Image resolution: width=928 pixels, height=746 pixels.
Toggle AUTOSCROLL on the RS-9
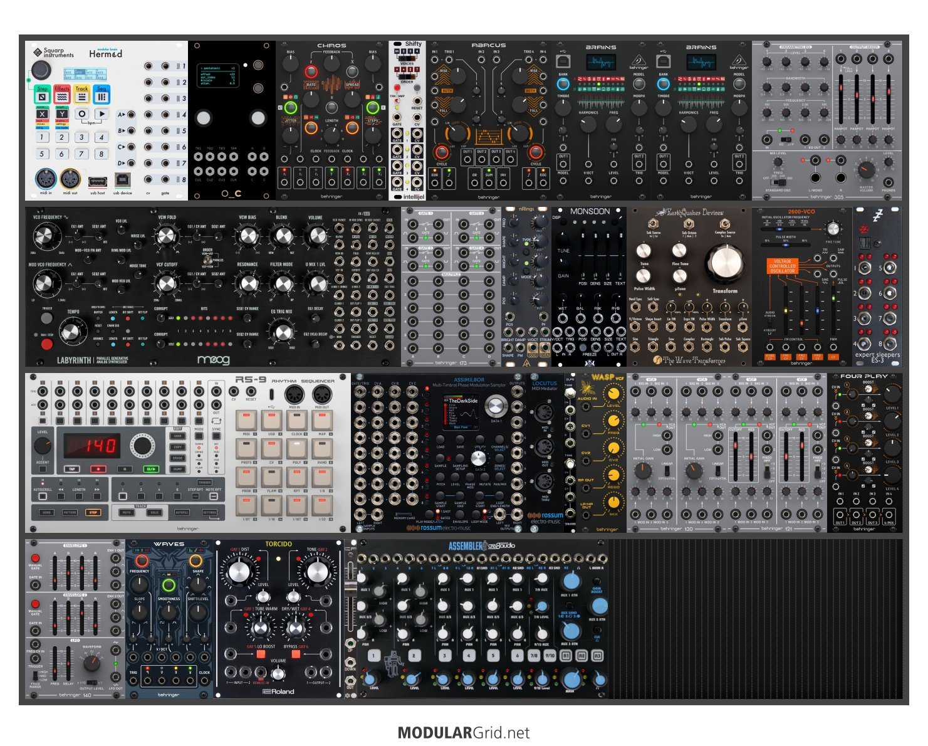[43, 496]
